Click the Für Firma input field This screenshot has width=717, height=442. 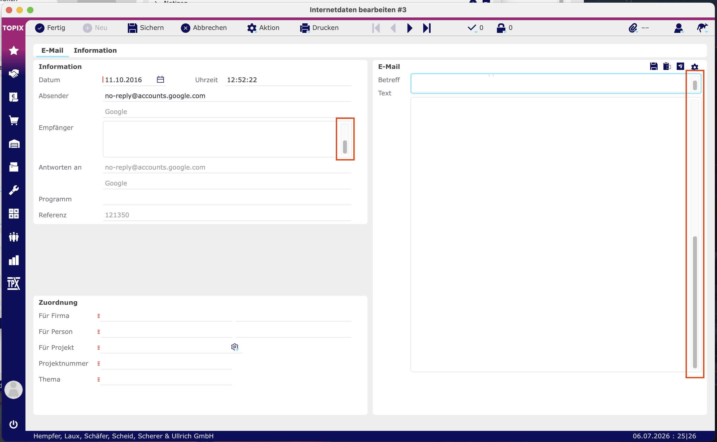point(166,316)
